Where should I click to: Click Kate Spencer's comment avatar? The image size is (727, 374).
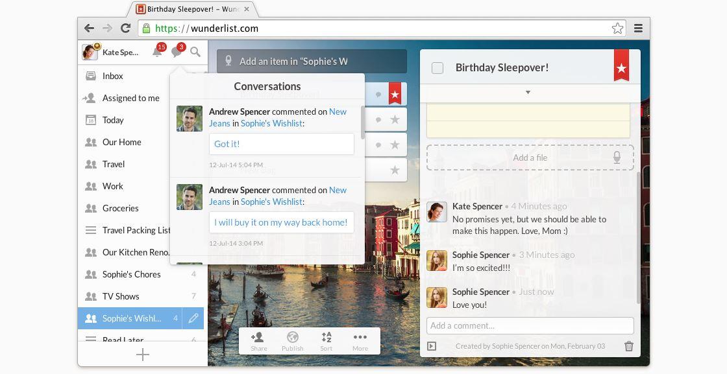[437, 212]
